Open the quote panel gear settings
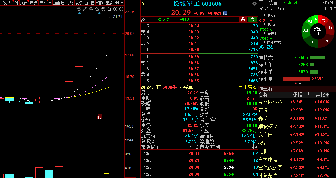 254,4
